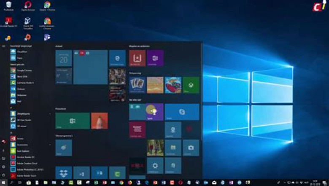Open the Camera tile
Image resolution: width=329 pixels, height=186 pixels.
pos(191,148)
